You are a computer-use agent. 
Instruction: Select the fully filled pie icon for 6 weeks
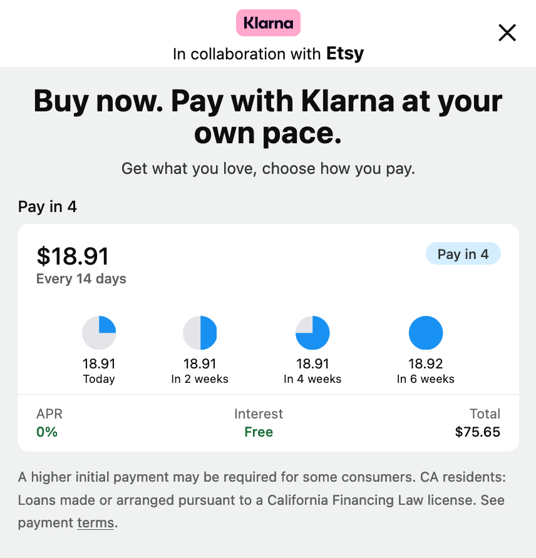(426, 332)
